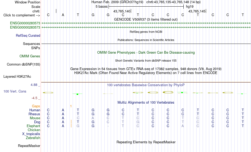The height and width of the screenshot is (152, 251).
Task: Click the 'Click to complement -->' label
Action: tap(22, 15)
